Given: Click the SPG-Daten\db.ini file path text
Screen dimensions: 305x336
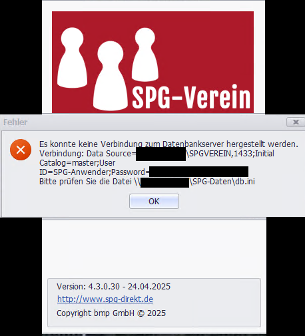Looking at the screenshot, I should [x=222, y=182].
